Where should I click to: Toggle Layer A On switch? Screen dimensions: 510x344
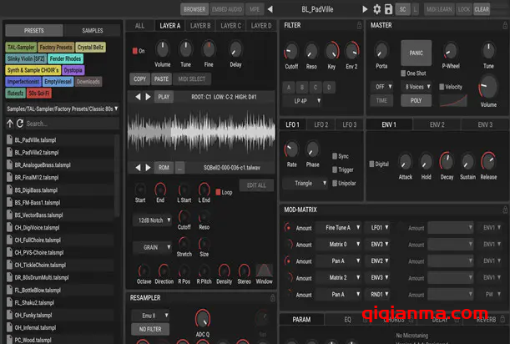coord(134,52)
